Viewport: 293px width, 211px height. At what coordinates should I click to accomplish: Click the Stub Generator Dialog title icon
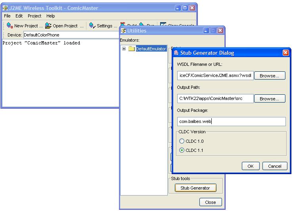[176, 53]
